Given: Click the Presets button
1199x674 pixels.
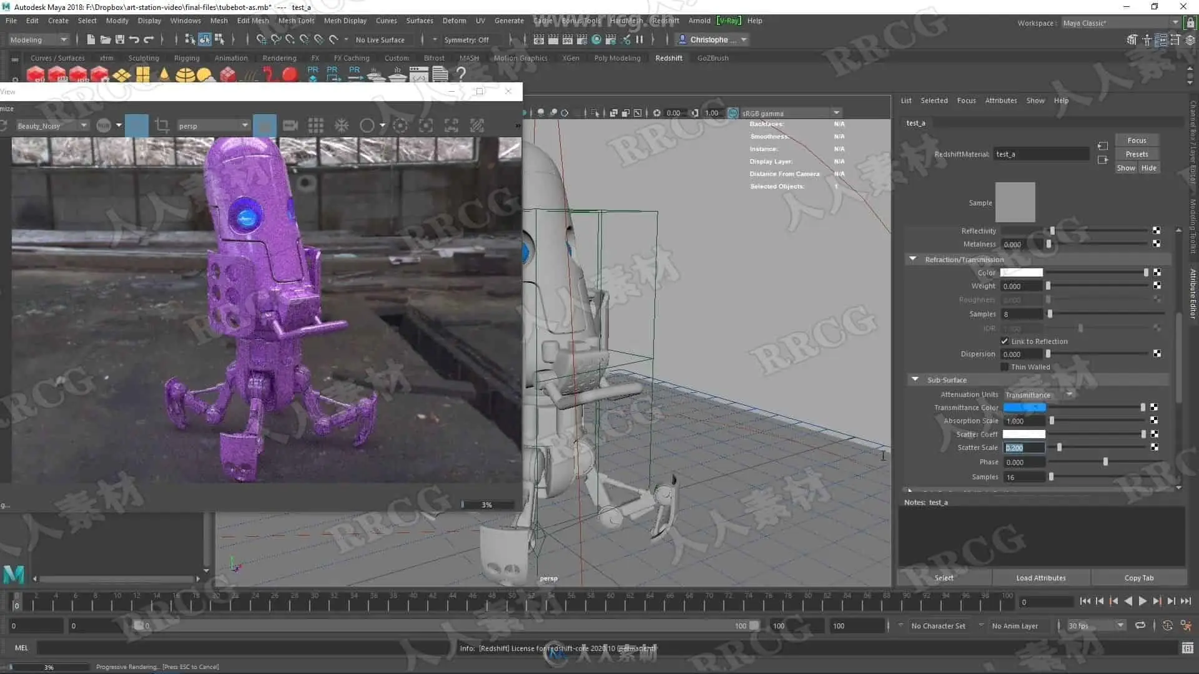Looking at the screenshot, I should [1137, 154].
